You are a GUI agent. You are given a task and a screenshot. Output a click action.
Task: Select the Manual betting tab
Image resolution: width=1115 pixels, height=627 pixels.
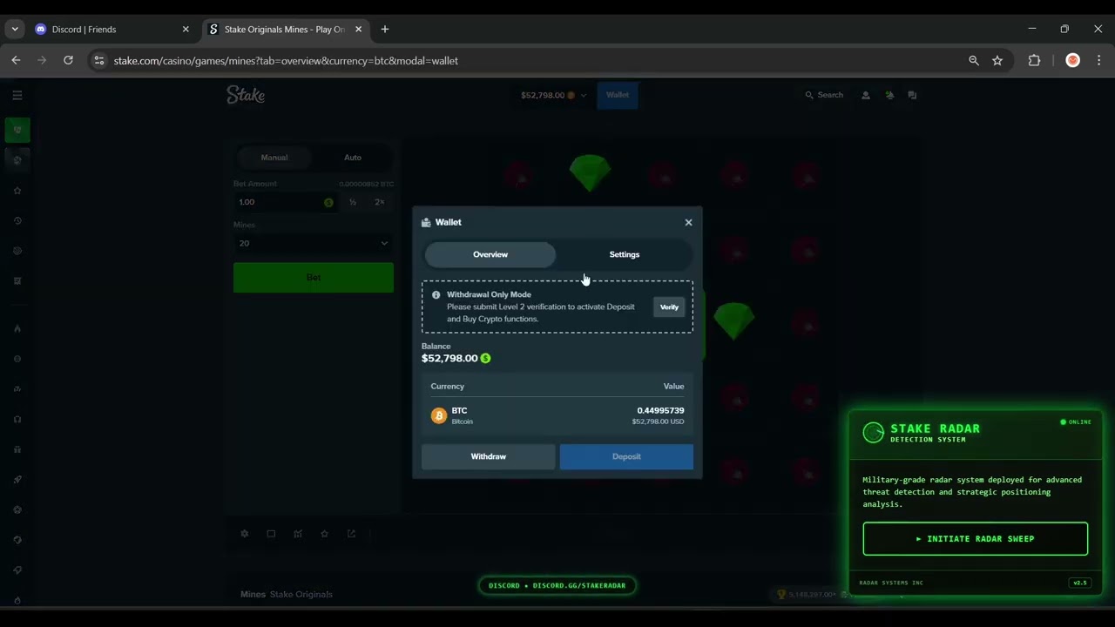[x=274, y=158]
